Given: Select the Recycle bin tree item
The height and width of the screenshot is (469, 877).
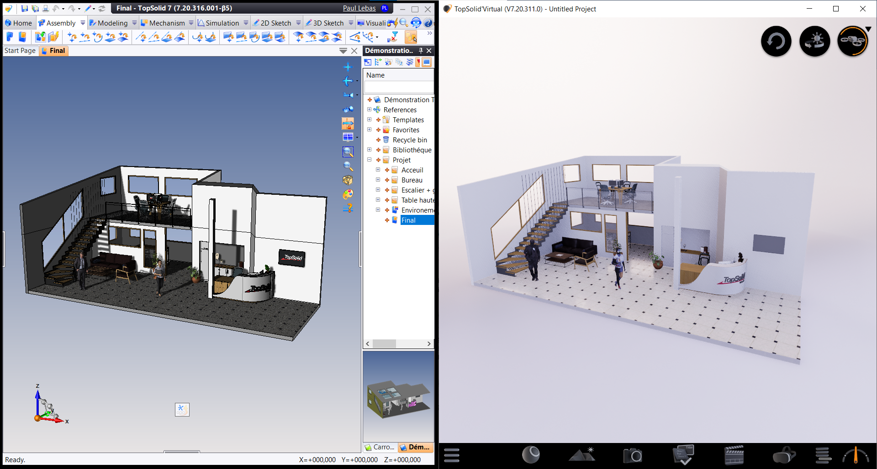Looking at the screenshot, I should click(x=409, y=140).
